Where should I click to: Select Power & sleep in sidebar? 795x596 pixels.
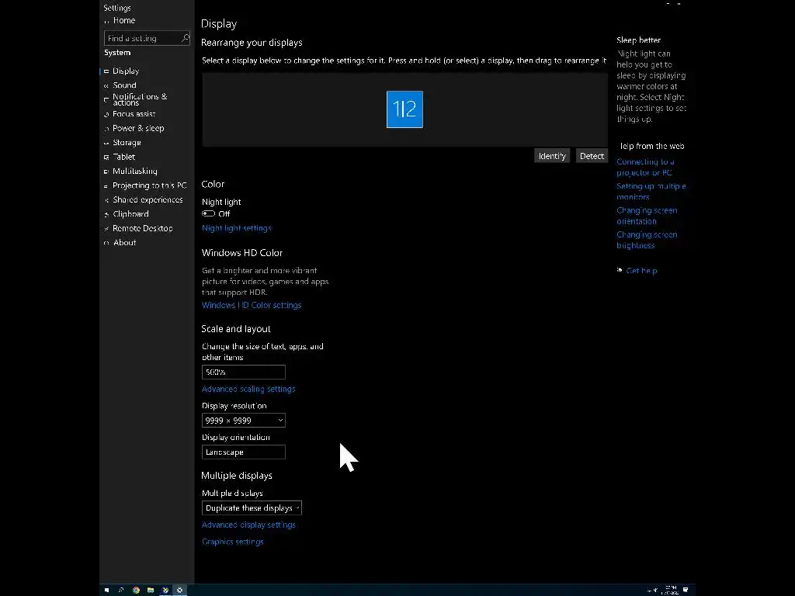click(x=138, y=128)
